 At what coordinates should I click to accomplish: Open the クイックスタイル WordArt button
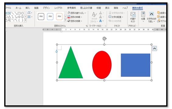pyautogui.click(x=94, y=17)
